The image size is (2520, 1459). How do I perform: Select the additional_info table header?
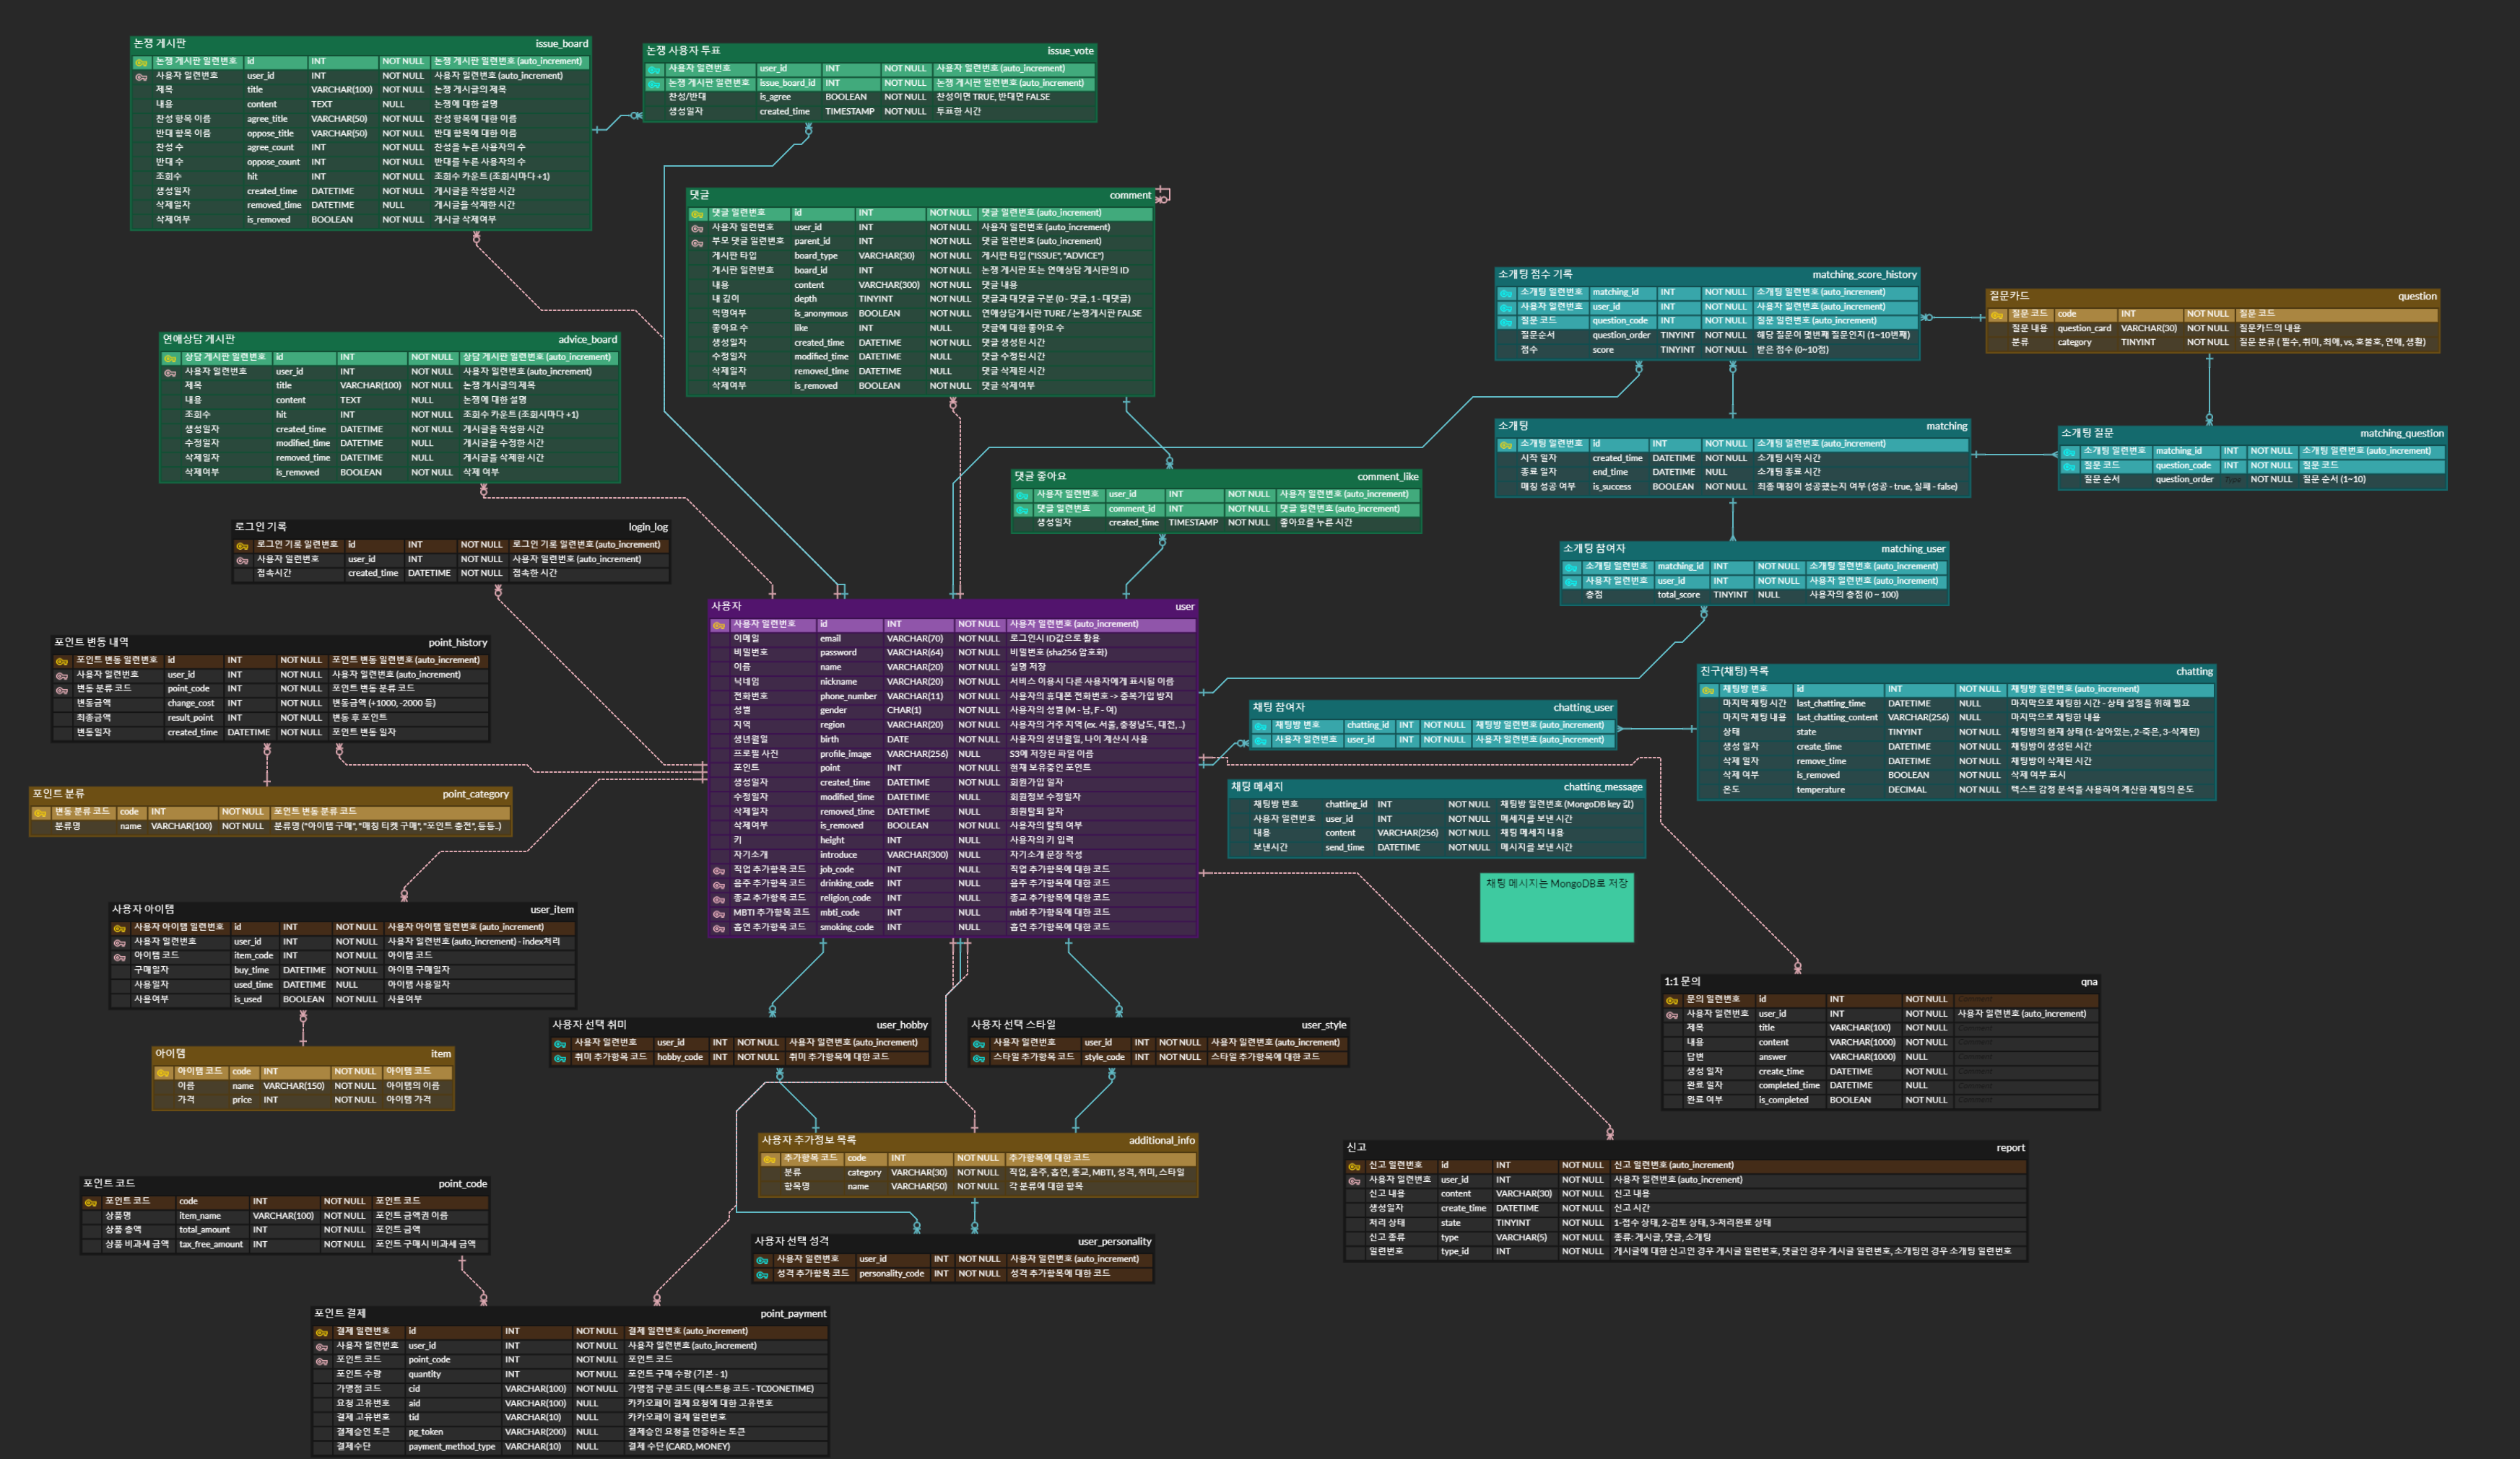click(x=977, y=1140)
